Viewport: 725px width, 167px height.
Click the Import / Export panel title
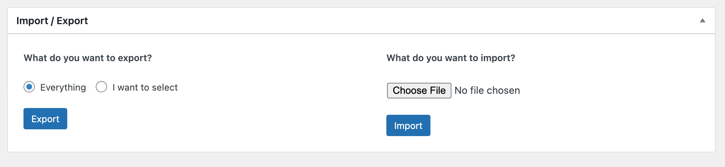pos(52,21)
